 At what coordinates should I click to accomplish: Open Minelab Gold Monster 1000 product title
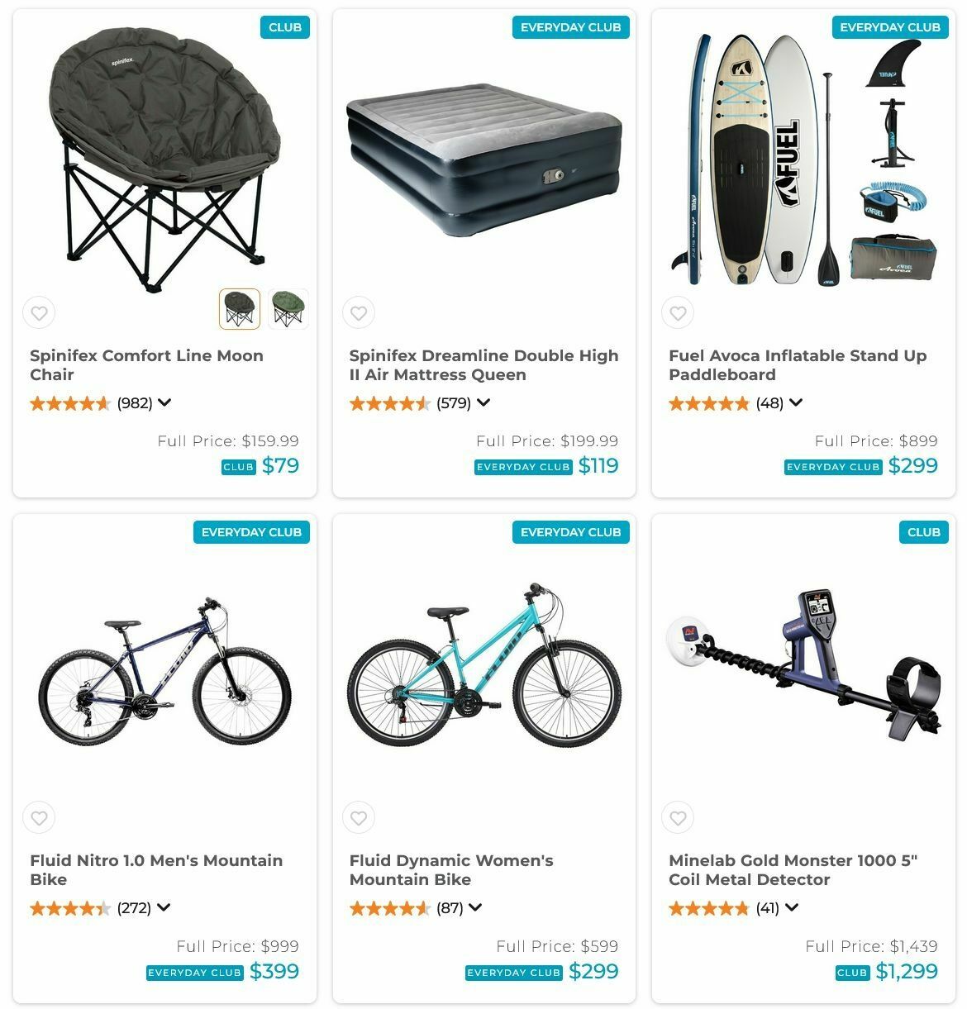793,870
